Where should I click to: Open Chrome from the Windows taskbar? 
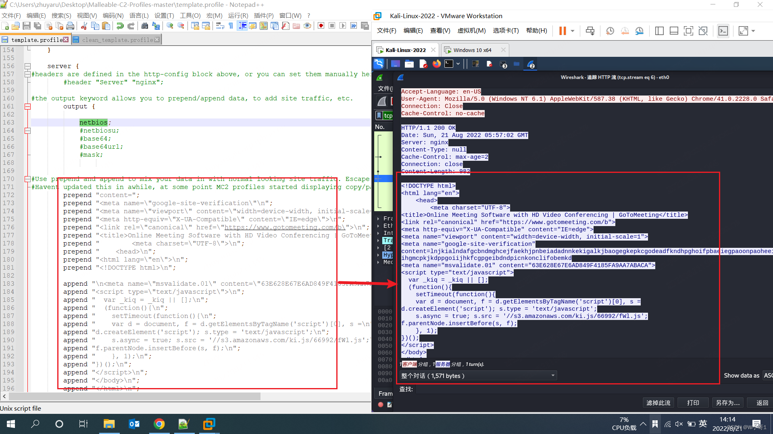(x=159, y=424)
